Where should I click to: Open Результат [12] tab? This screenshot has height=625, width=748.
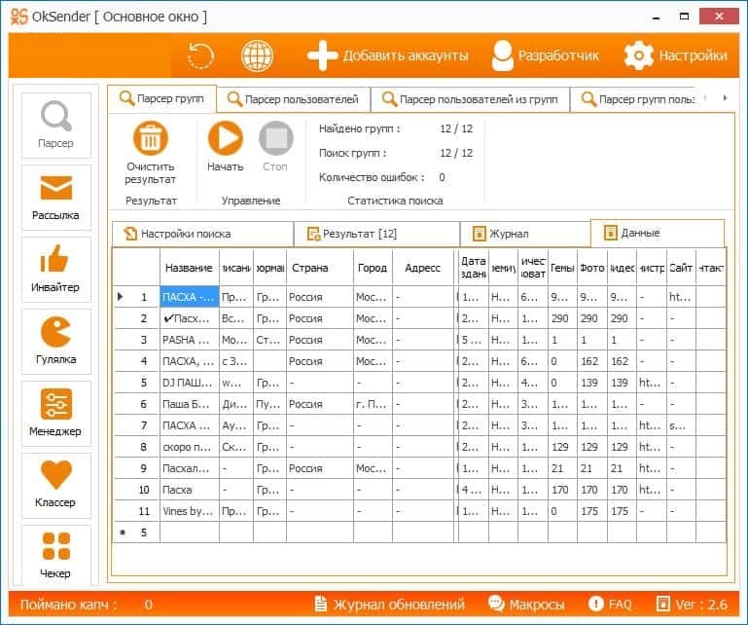tap(376, 234)
